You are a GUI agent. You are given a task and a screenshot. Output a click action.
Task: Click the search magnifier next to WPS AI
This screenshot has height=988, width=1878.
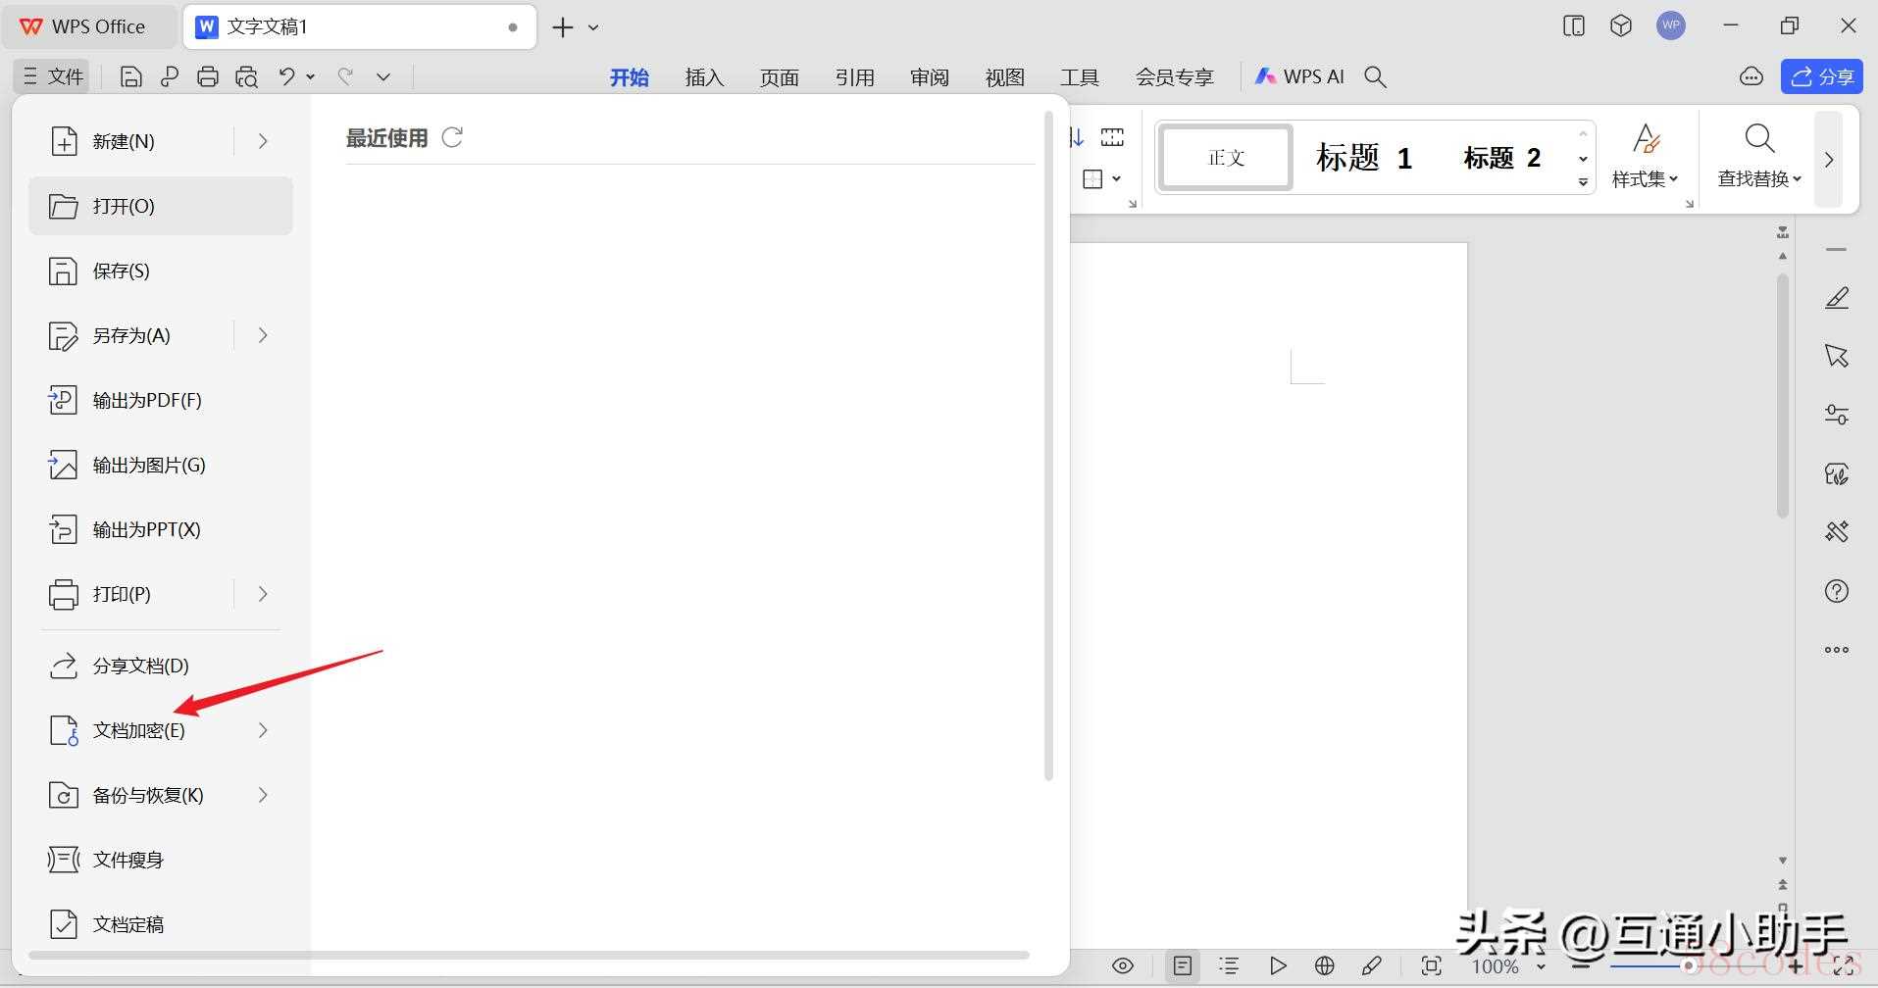click(x=1376, y=76)
